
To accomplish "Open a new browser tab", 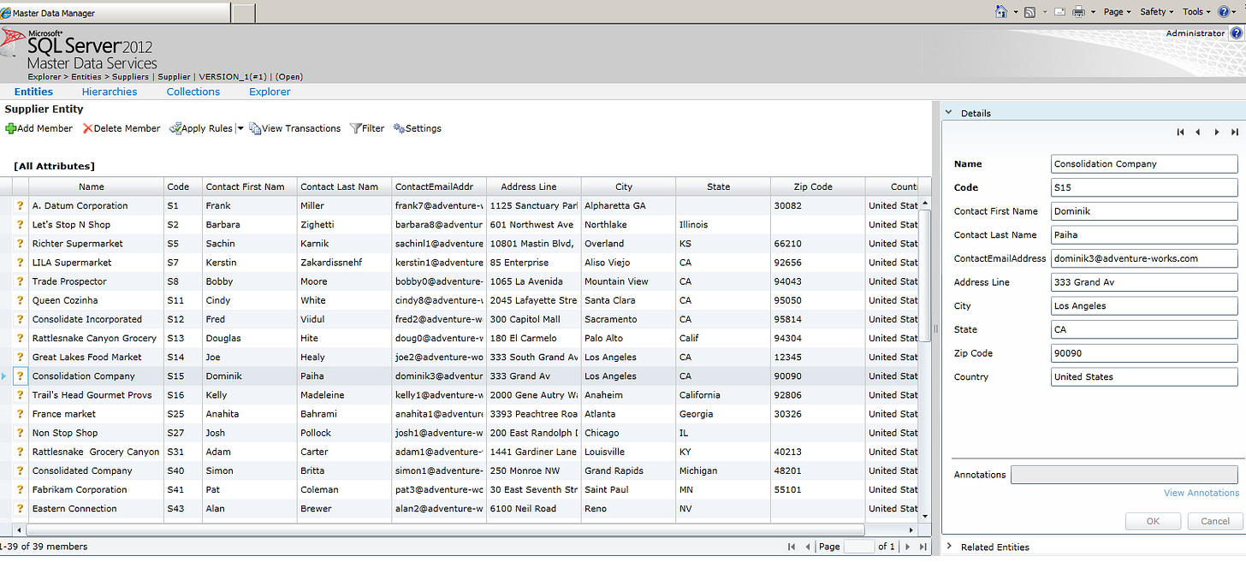I will point(244,13).
